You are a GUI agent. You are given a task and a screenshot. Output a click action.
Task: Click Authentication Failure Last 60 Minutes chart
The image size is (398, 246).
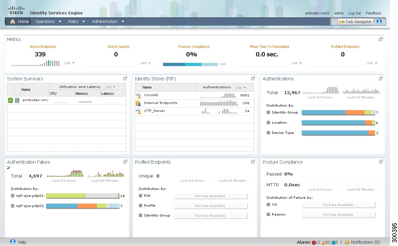pyautogui.click(x=106, y=174)
